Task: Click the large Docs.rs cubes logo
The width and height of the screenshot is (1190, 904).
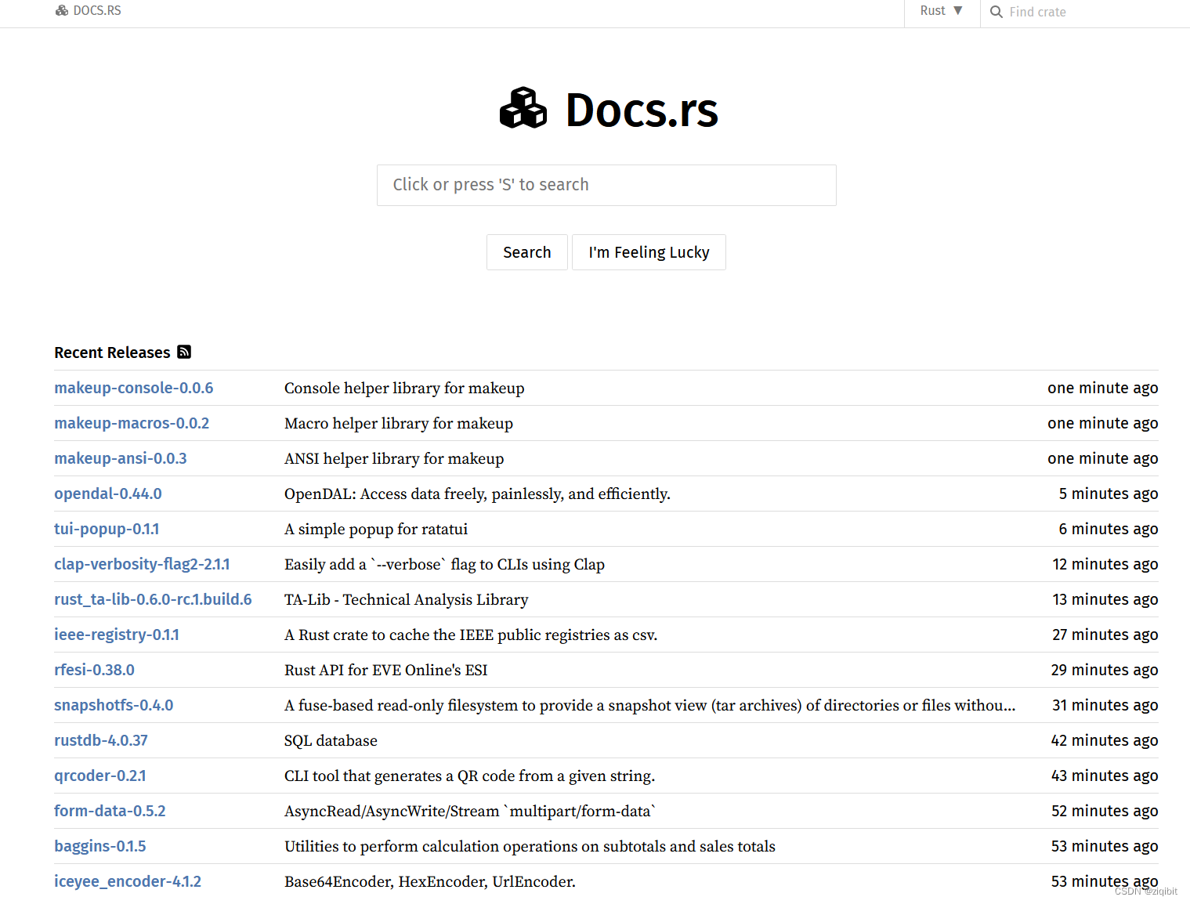Action: point(523,108)
